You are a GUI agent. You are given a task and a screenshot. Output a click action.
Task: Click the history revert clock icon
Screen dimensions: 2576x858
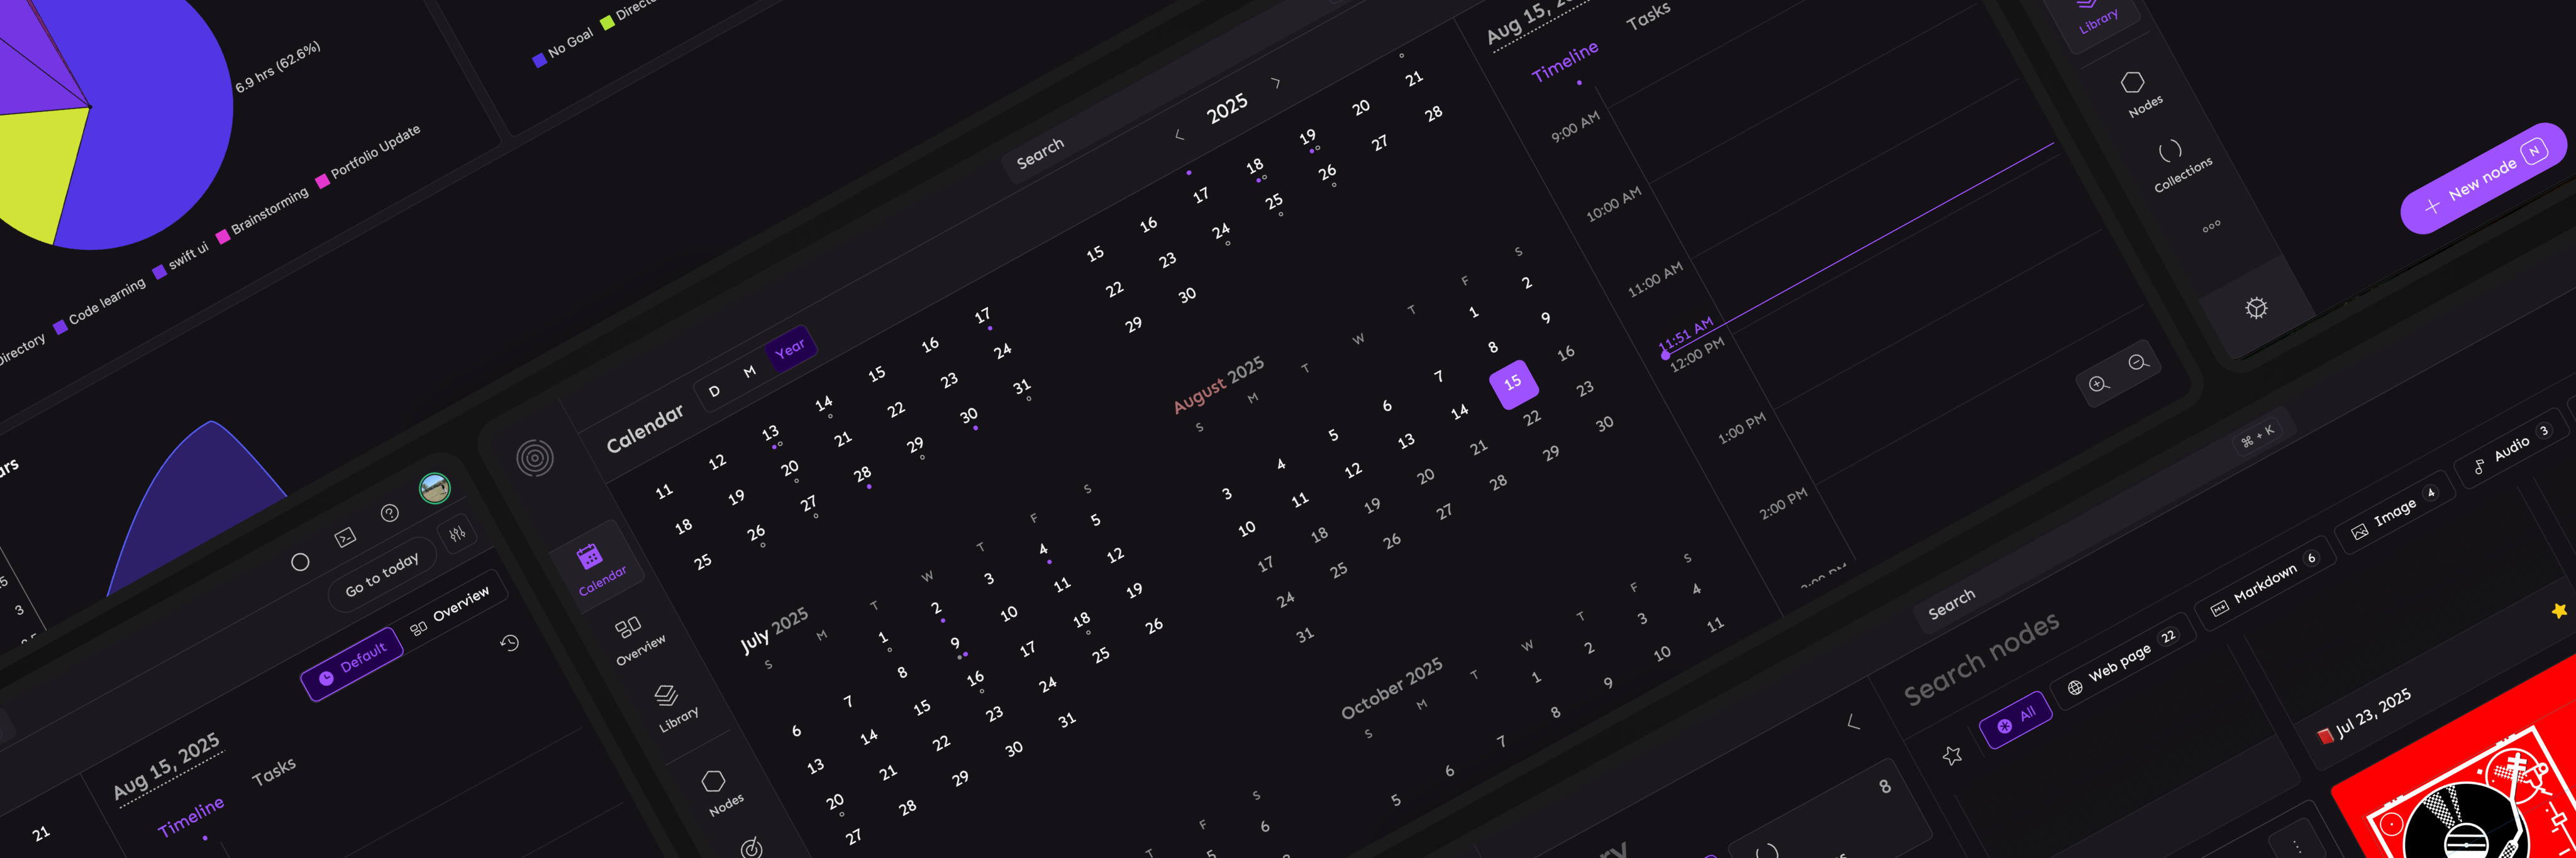510,643
